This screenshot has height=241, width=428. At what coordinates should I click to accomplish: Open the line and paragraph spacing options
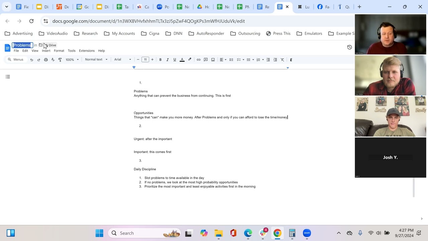click(x=231, y=60)
